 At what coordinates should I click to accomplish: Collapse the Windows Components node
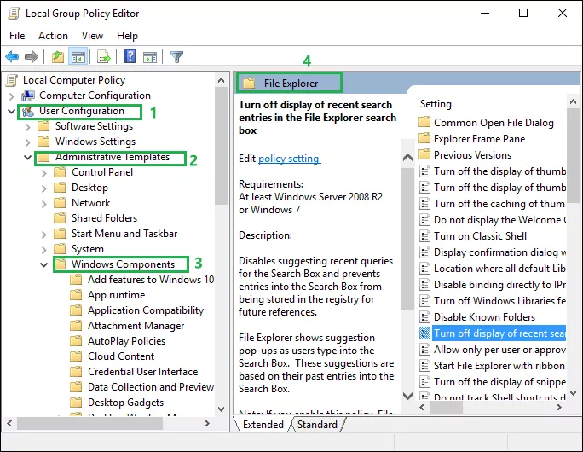(x=43, y=265)
